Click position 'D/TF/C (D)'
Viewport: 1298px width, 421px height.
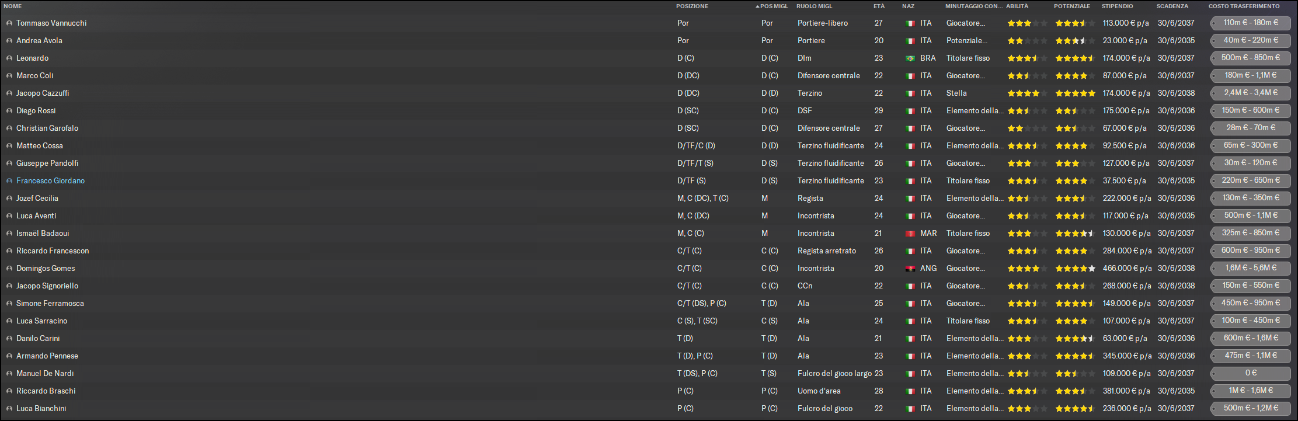click(x=696, y=146)
